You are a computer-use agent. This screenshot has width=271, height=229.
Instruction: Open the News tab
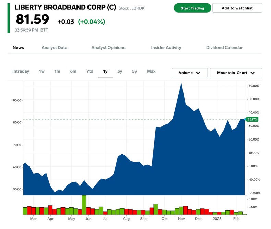click(18, 48)
